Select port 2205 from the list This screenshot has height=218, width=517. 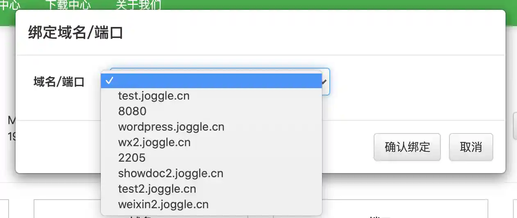click(132, 158)
